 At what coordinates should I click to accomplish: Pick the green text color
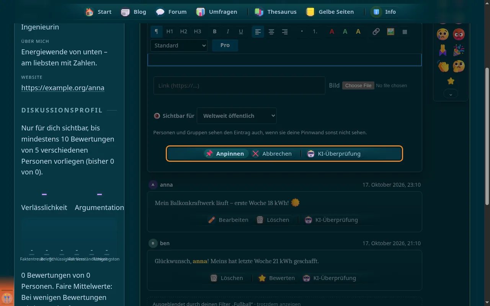pyautogui.click(x=345, y=32)
